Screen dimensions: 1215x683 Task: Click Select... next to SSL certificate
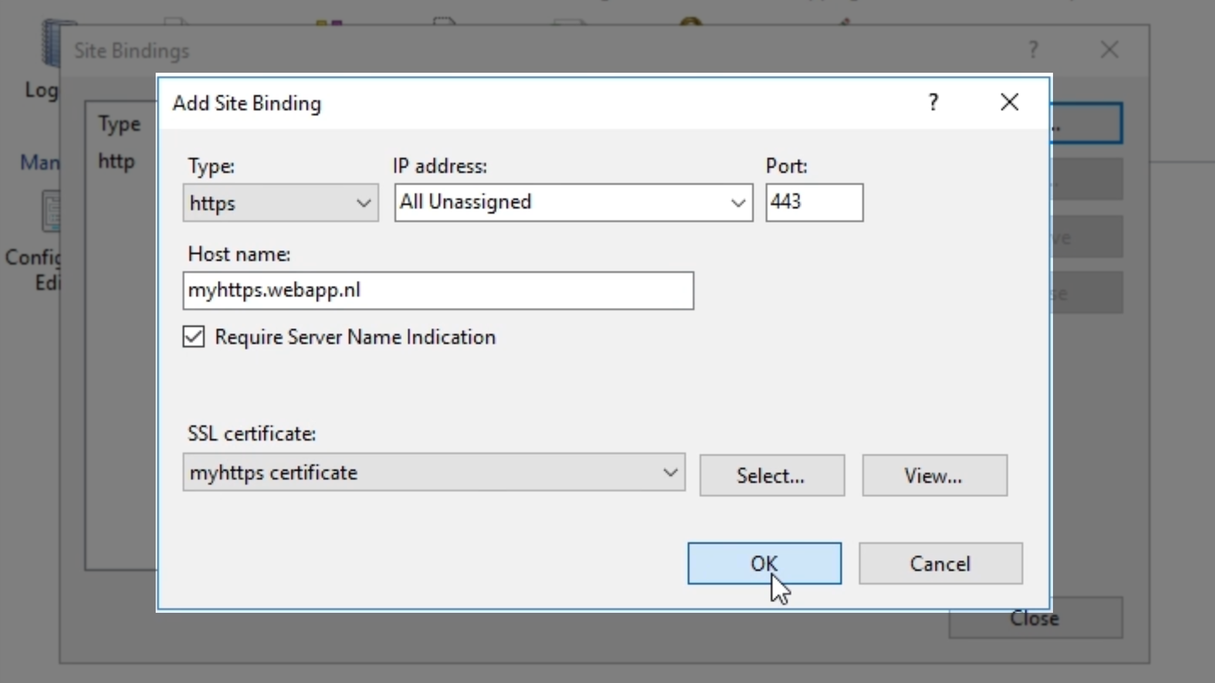coord(771,476)
